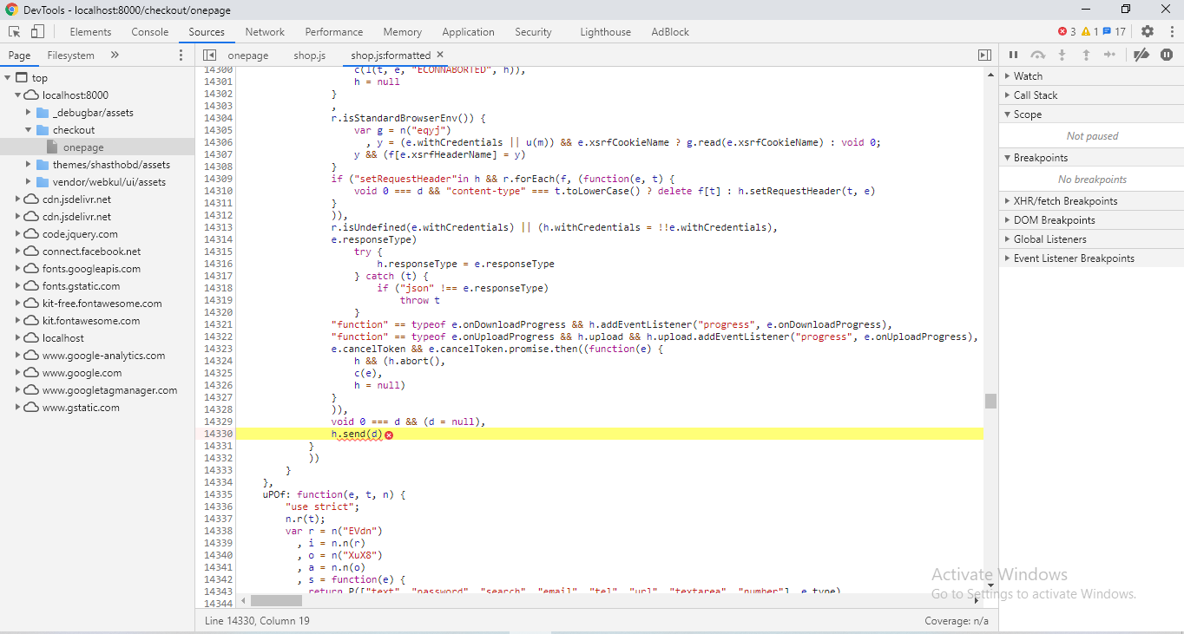This screenshot has width=1184, height=634.
Task: Expand the Watch section
Action: 1091,76
